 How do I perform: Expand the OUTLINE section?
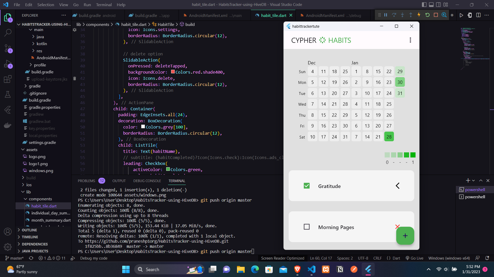click(29, 230)
